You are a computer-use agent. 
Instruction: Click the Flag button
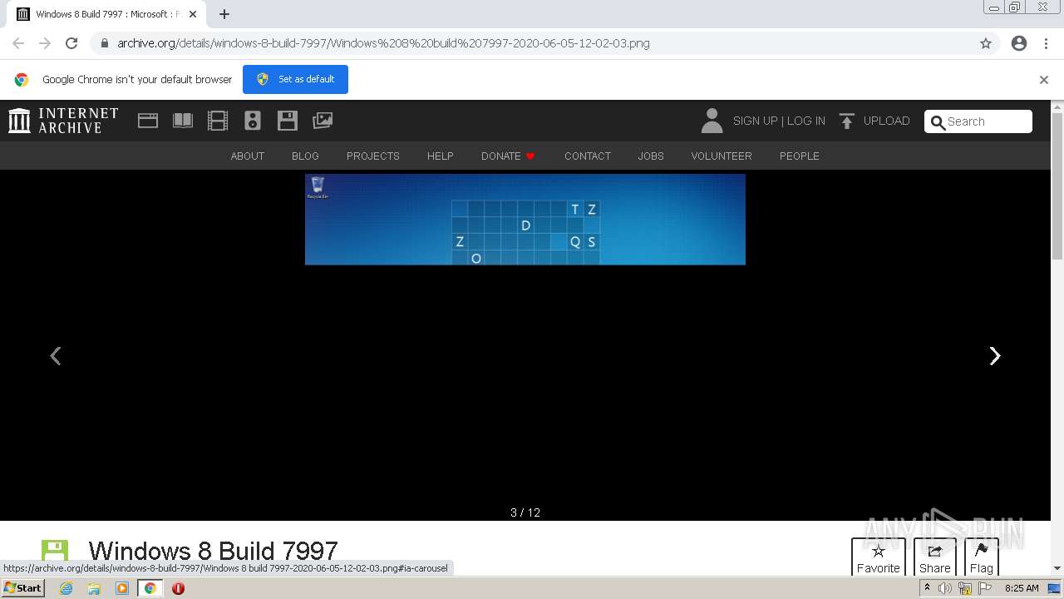pos(982,557)
